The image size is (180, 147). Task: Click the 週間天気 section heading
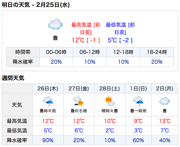point(13,78)
